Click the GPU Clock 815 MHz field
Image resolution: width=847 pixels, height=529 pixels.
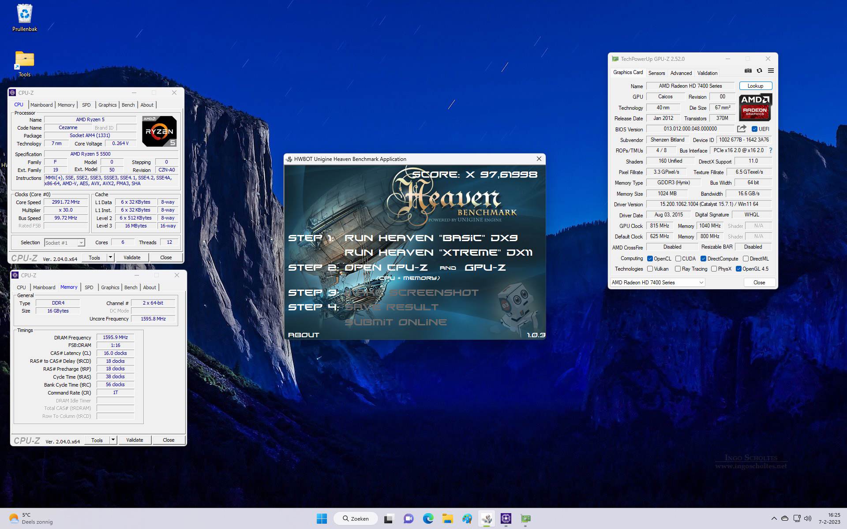[x=660, y=226]
